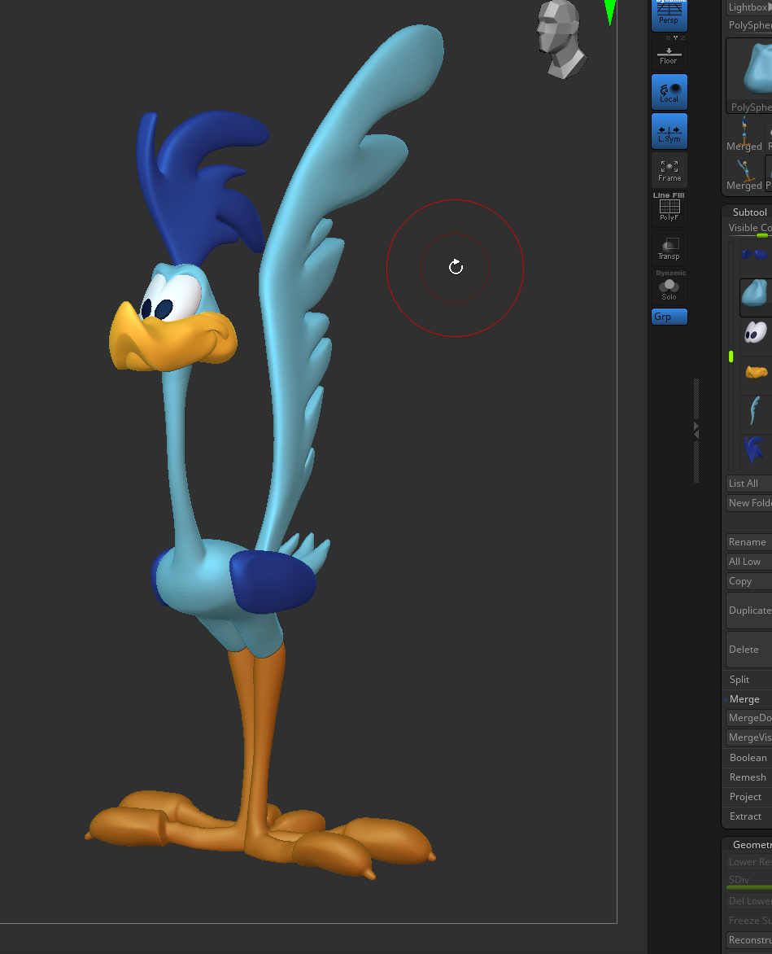Click the List All button
The width and height of the screenshot is (772, 954).
pos(749,483)
